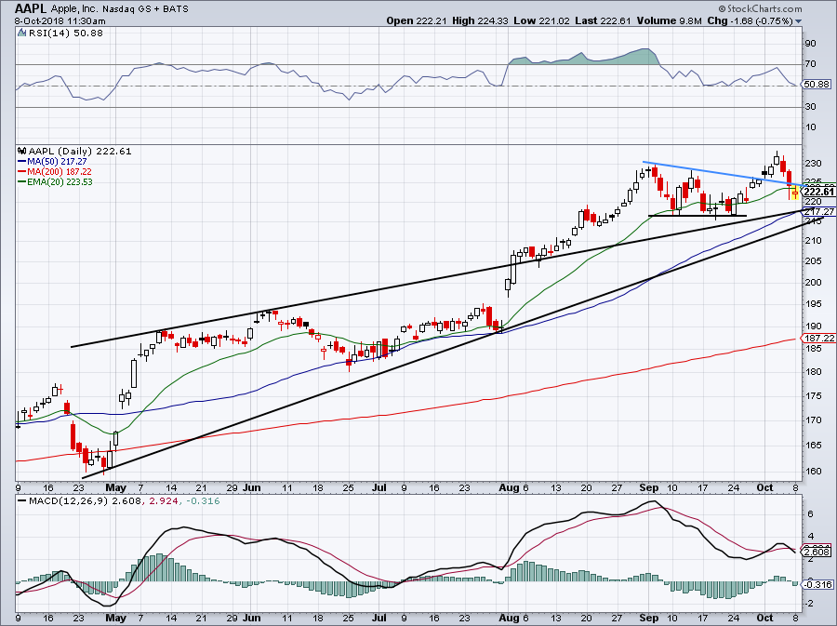Click the -0.316 MACD histogram value in legend
Screen dimensions: 837x626
pyautogui.click(x=202, y=501)
